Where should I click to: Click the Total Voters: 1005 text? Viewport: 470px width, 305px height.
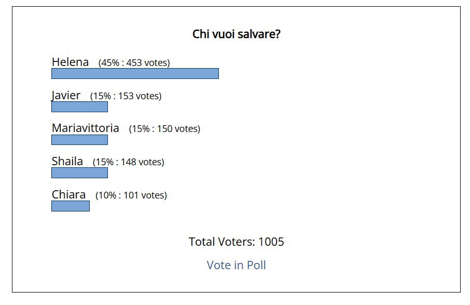pos(236,242)
